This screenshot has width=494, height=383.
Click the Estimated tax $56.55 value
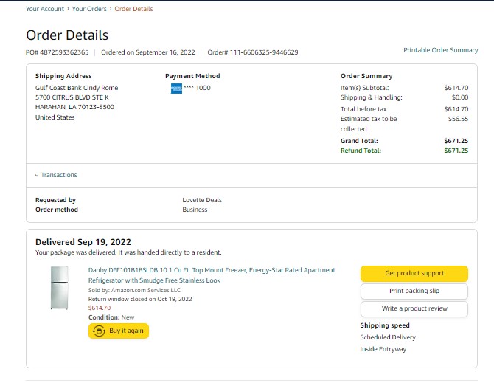point(458,119)
